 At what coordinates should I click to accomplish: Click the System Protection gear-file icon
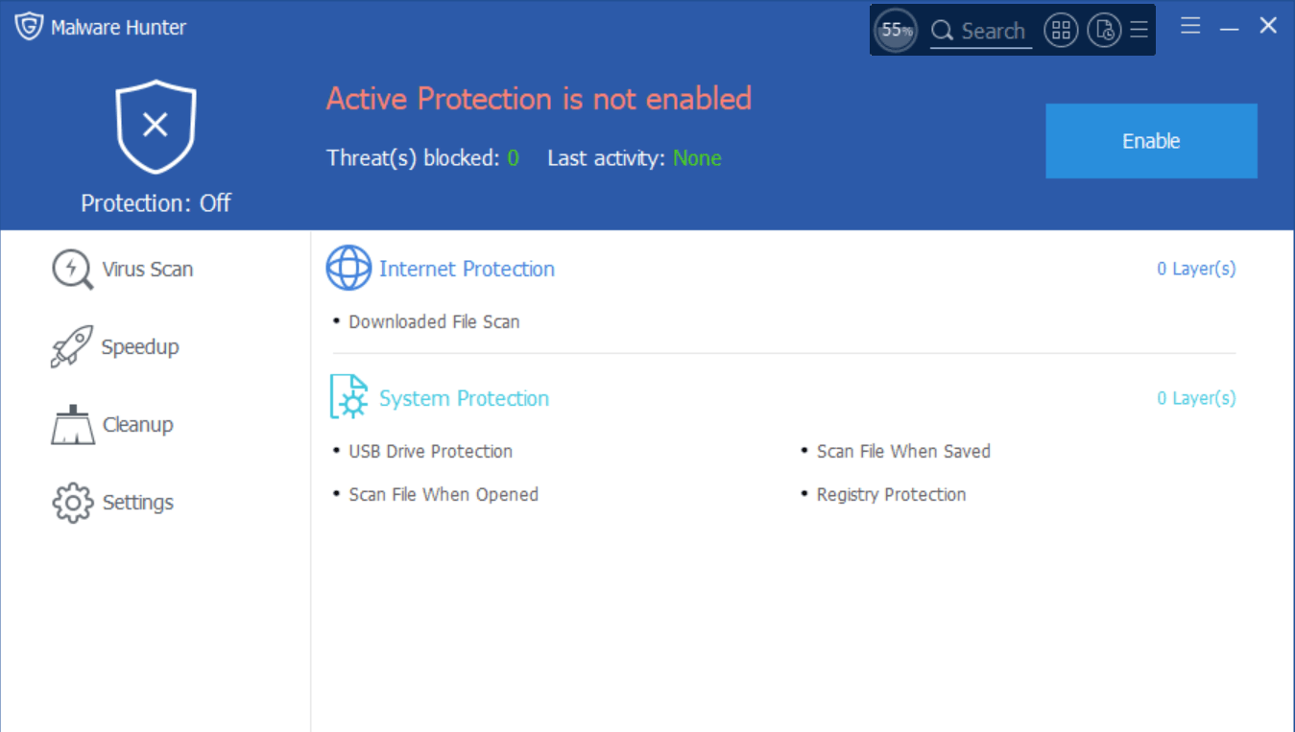click(x=348, y=397)
